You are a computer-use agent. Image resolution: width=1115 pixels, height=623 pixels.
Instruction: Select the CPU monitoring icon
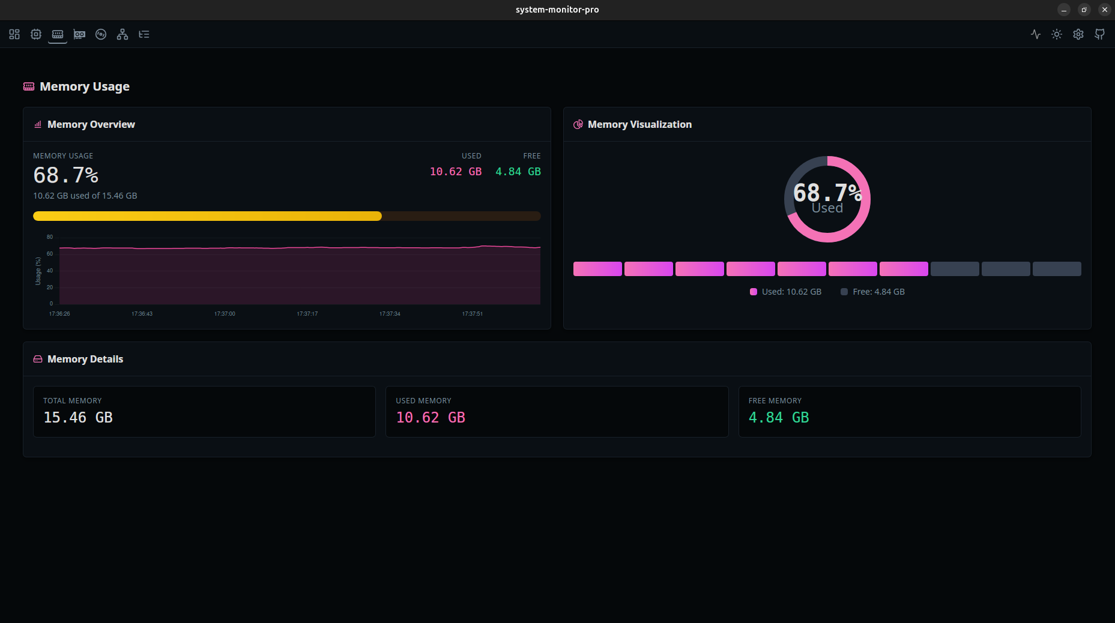pos(36,34)
